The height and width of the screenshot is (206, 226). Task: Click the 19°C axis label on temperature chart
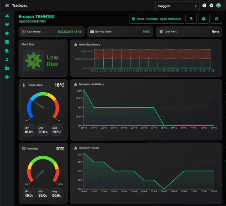tap(80, 107)
